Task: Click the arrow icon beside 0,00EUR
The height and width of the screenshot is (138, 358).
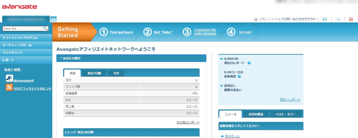Action: click(x=221, y=59)
